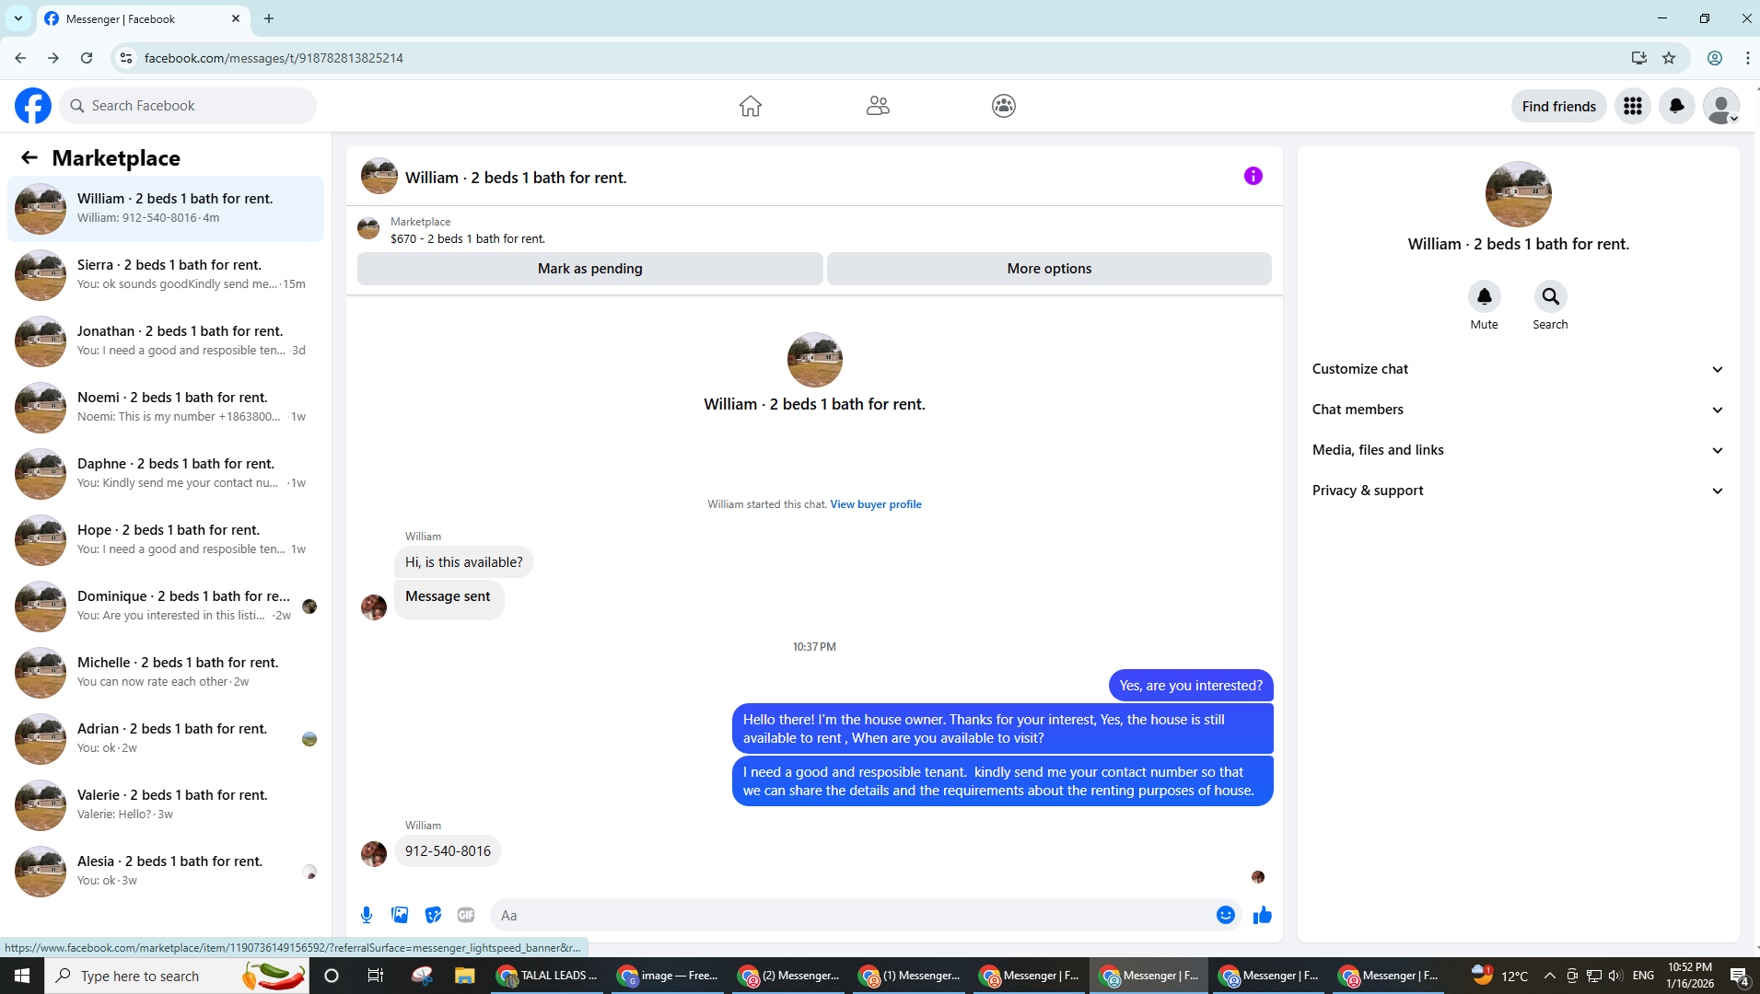The height and width of the screenshot is (994, 1760).
Task: Click the More options button
Action: [x=1049, y=269]
